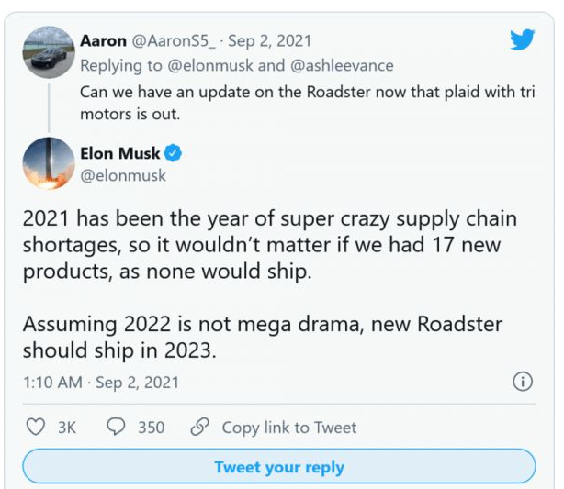Open the 1:10 AM · Sep 2, 2021 timestamp

[101, 382]
